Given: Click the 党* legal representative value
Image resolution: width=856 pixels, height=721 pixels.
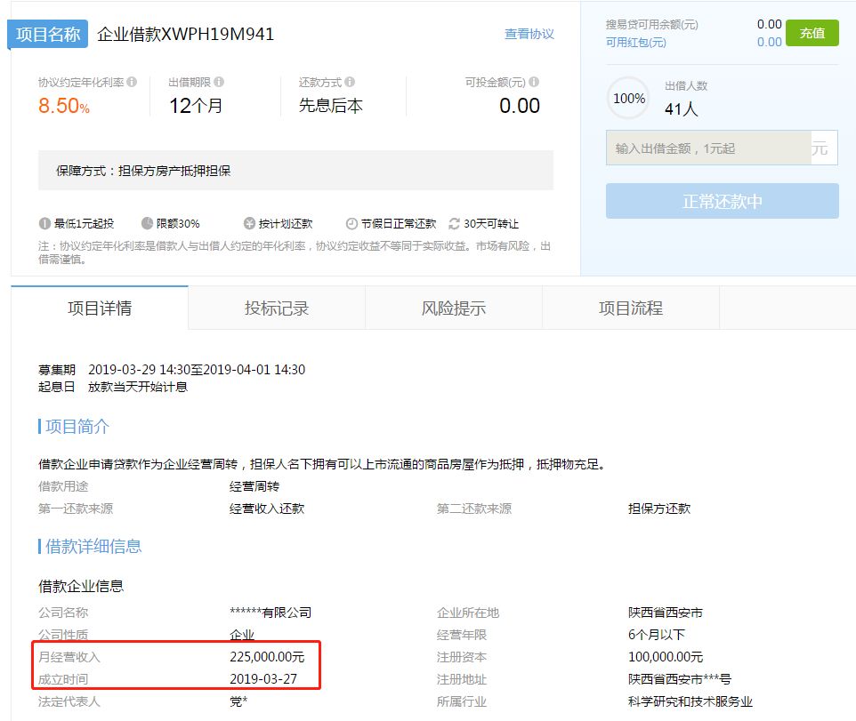Looking at the screenshot, I should (x=238, y=701).
